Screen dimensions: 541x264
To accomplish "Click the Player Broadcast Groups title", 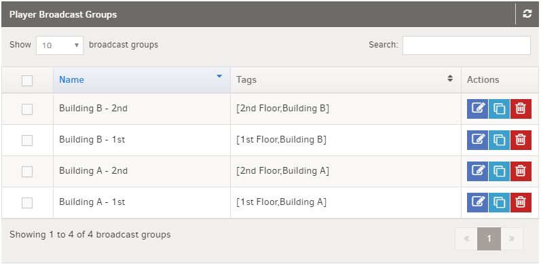I will [x=63, y=14].
